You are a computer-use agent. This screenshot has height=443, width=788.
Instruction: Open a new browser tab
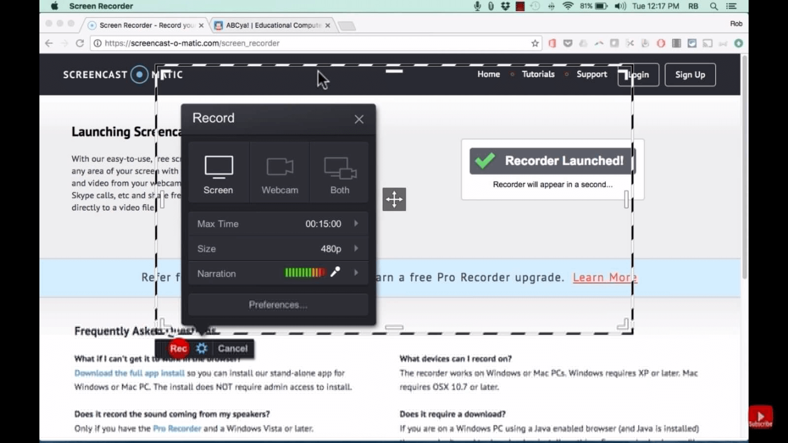347,26
